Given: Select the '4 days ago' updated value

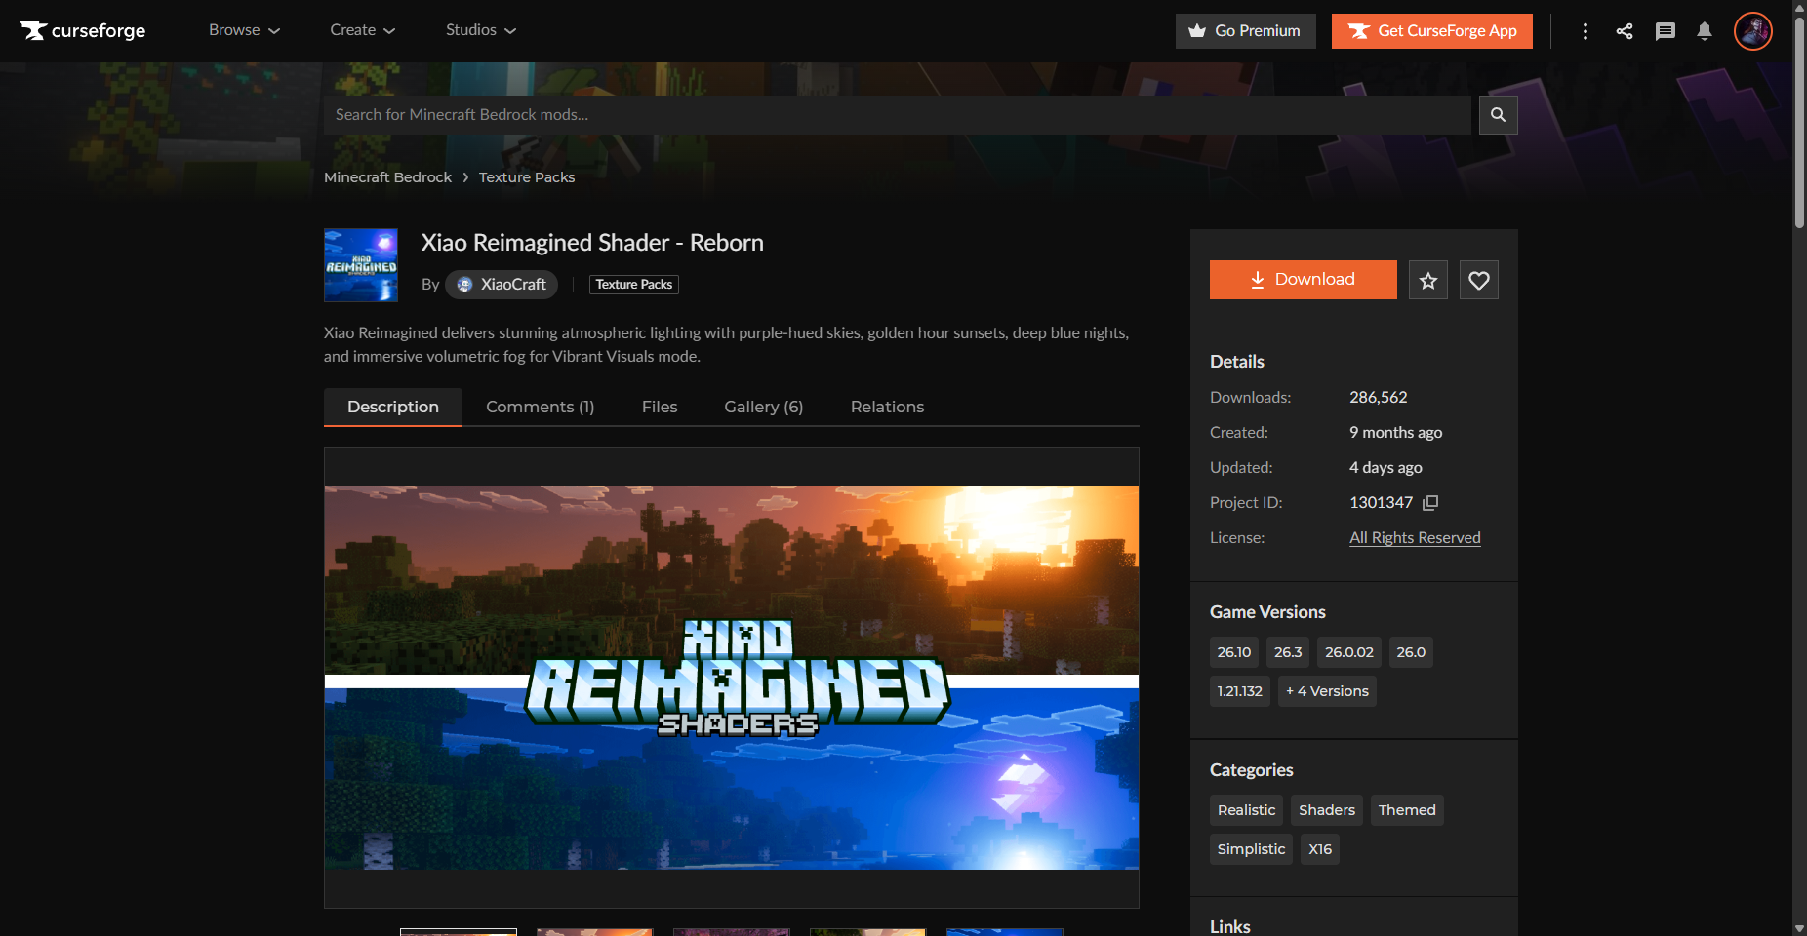Looking at the screenshot, I should [1386, 468].
